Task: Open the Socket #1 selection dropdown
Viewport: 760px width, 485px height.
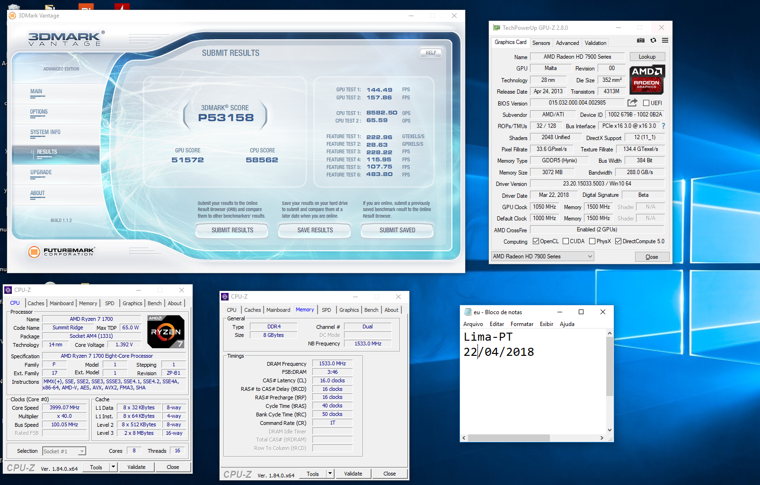Action: coord(64,451)
